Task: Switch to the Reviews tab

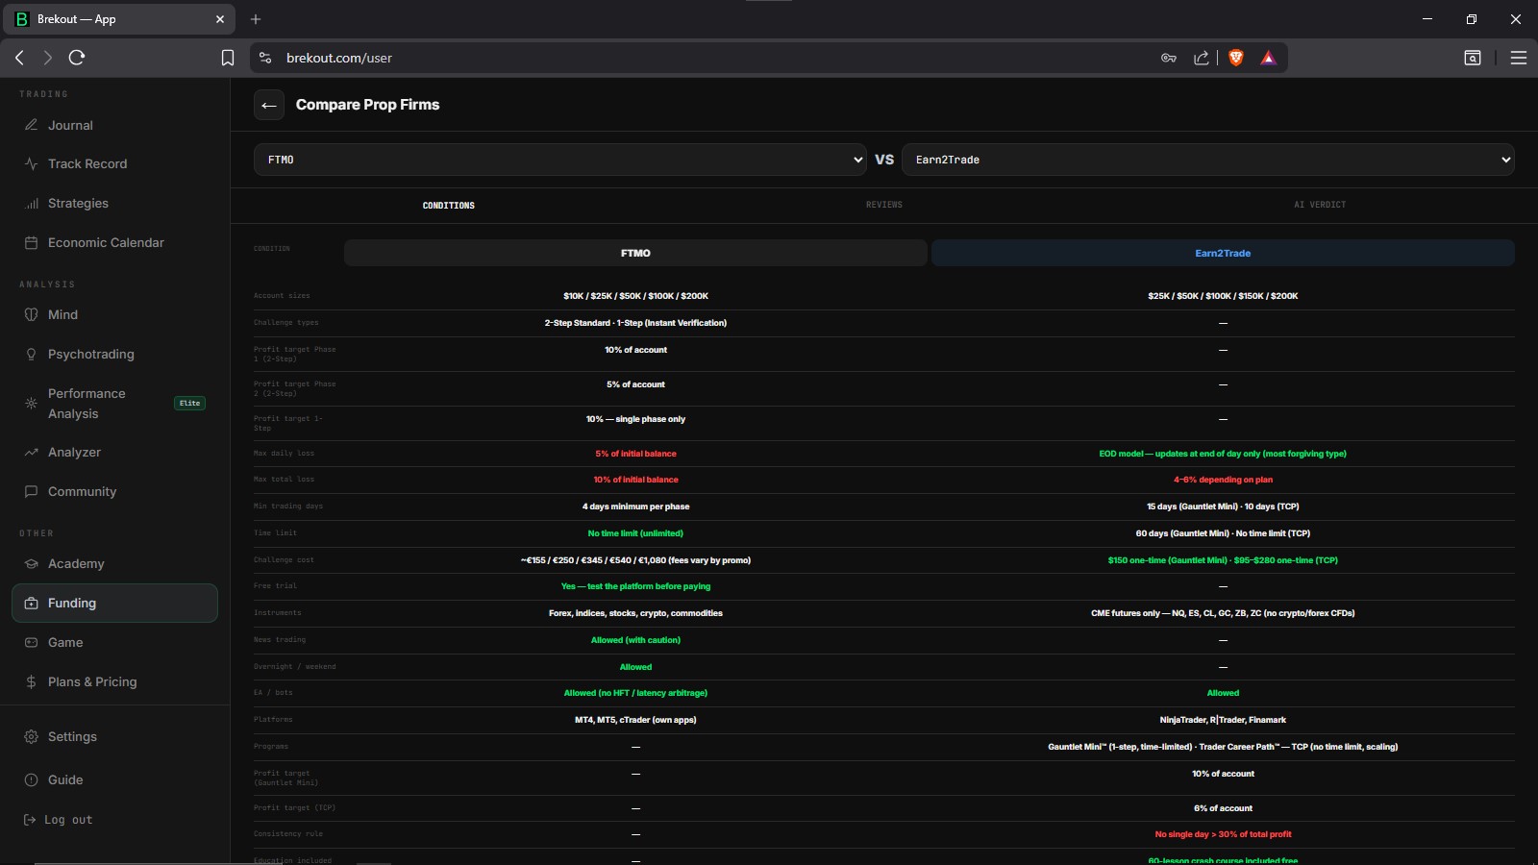Action: click(884, 205)
